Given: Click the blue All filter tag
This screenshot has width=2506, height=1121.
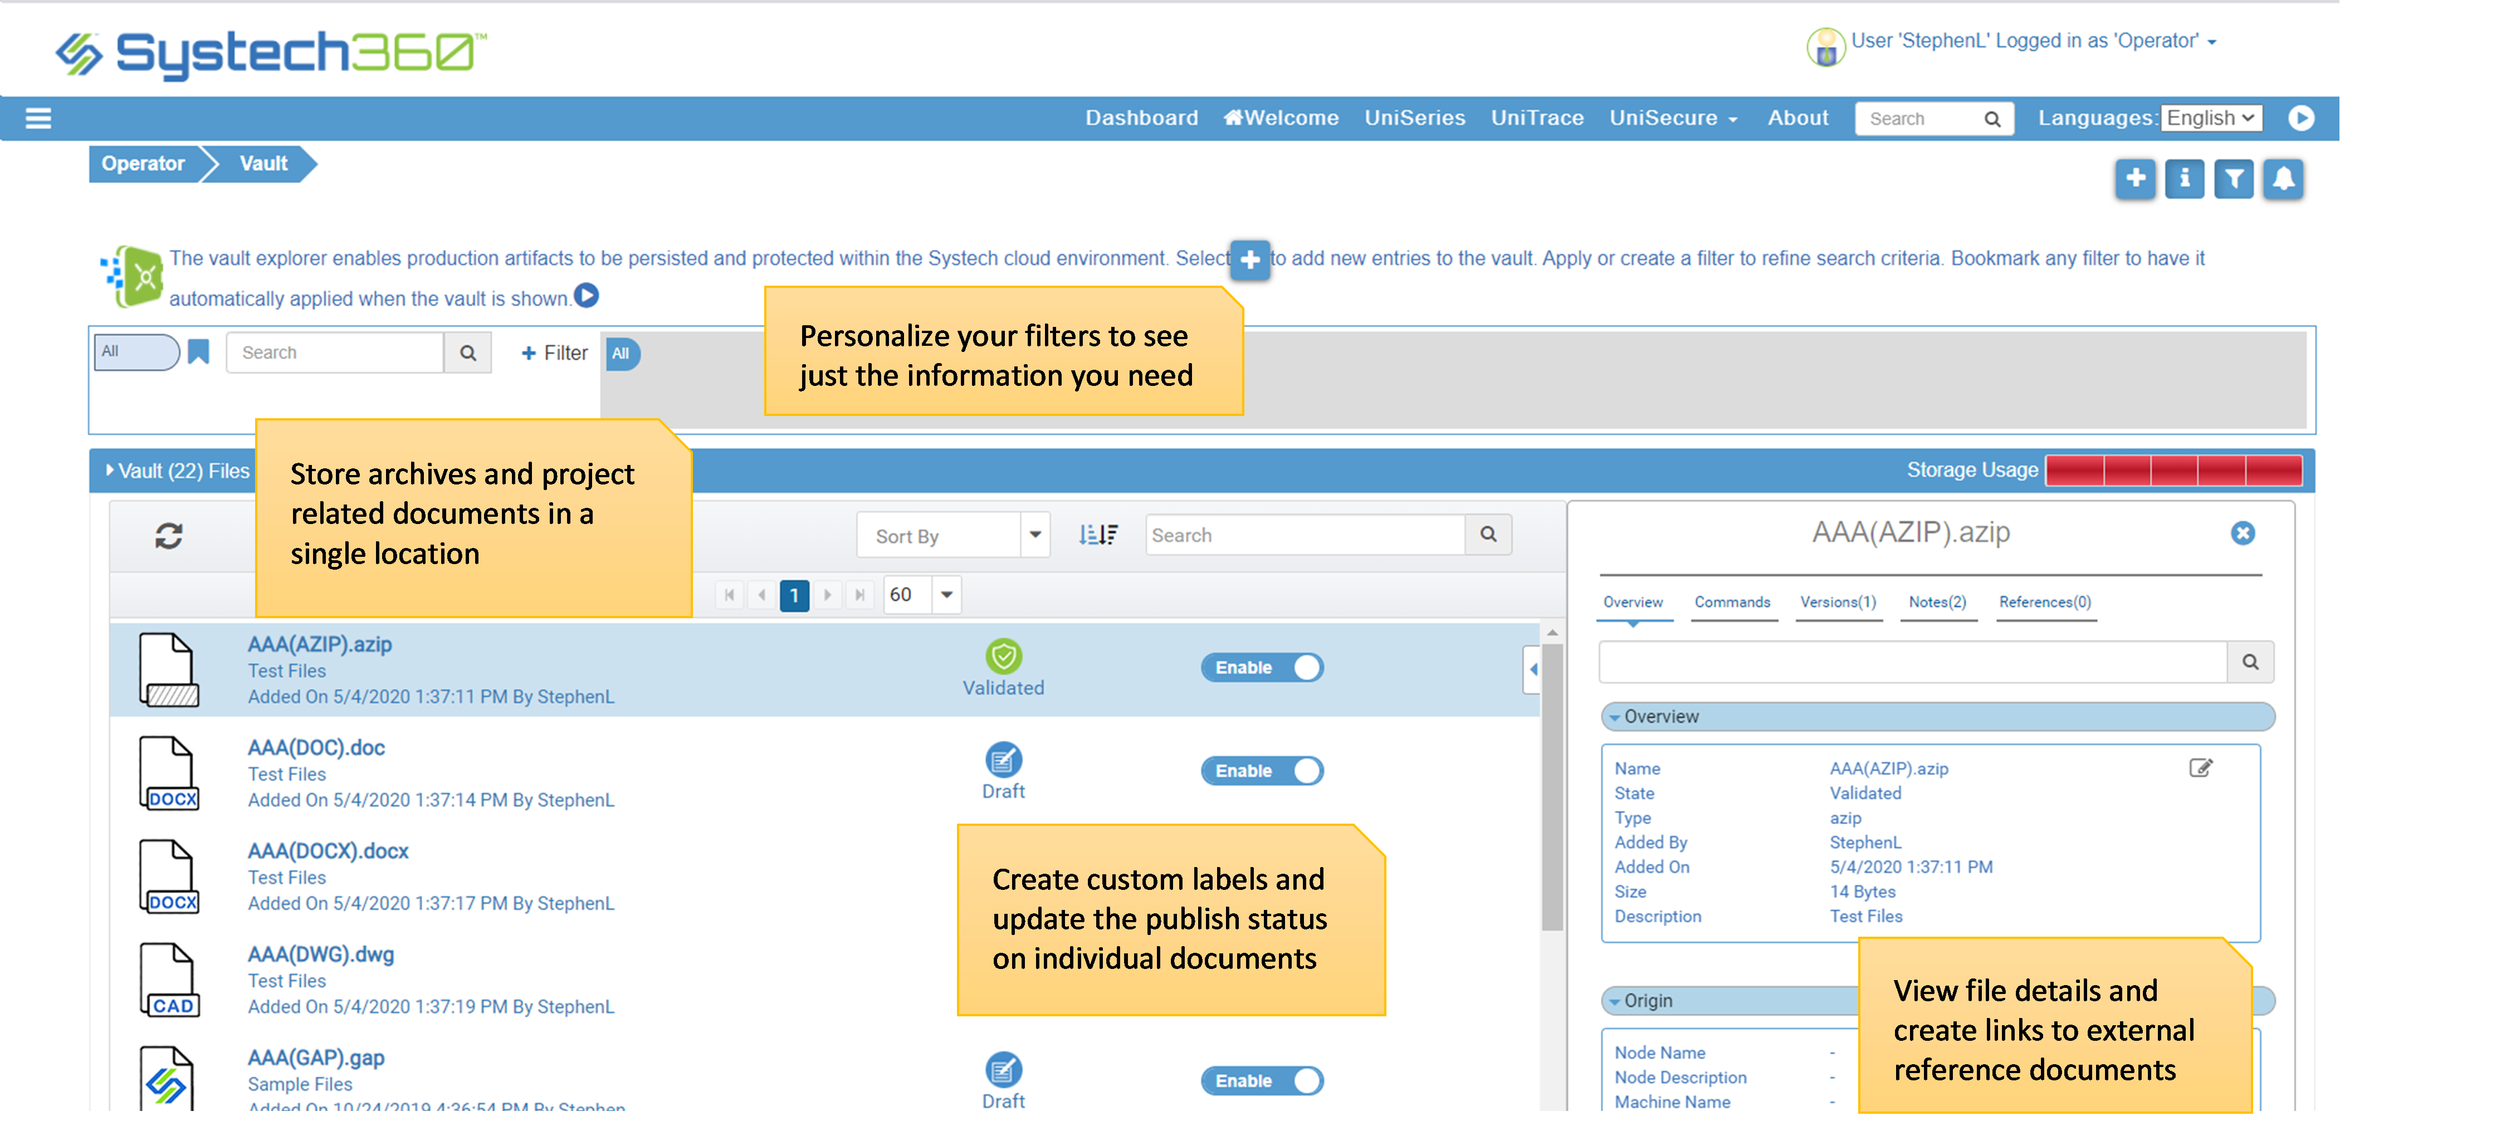Looking at the screenshot, I should point(622,354).
